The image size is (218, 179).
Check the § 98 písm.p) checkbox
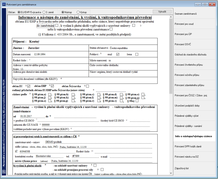(73, 101)
